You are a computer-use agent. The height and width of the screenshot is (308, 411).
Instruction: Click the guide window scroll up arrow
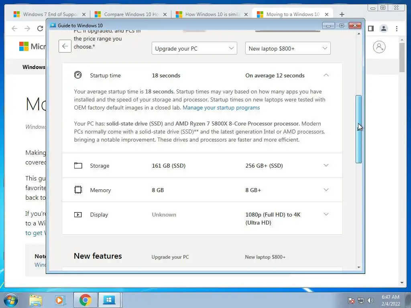(358, 34)
